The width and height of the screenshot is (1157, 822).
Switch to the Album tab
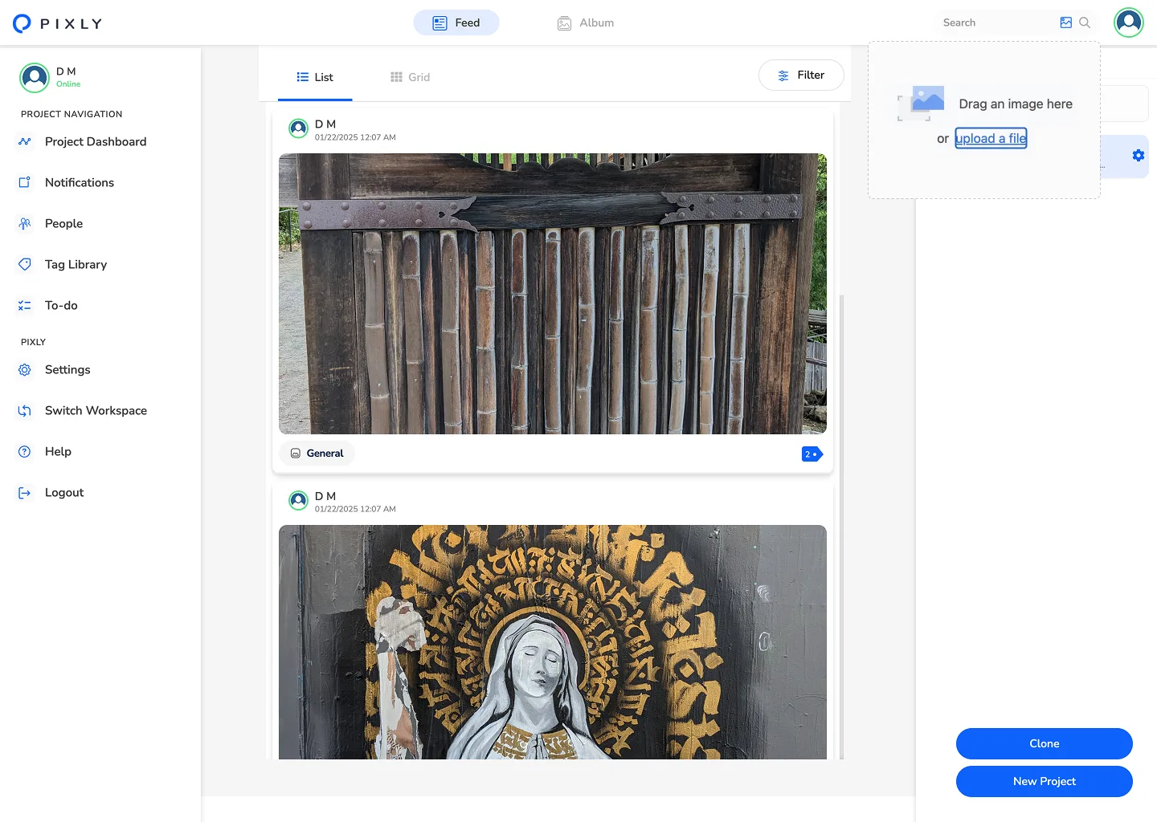tap(586, 22)
